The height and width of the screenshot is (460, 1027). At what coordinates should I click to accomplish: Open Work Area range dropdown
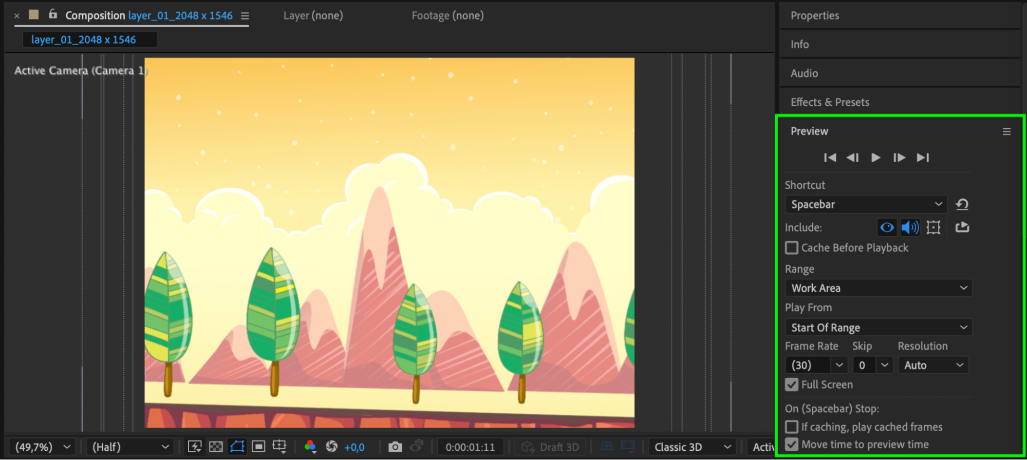pyautogui.click(x=879, y=288)
